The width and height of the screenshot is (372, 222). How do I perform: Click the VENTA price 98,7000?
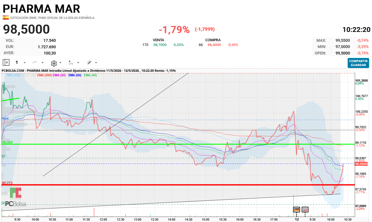(160, 45)
